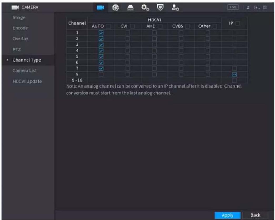Open the System gears icon
The width and height of the screenshot is (275, 220).
[x=145, y=8]
